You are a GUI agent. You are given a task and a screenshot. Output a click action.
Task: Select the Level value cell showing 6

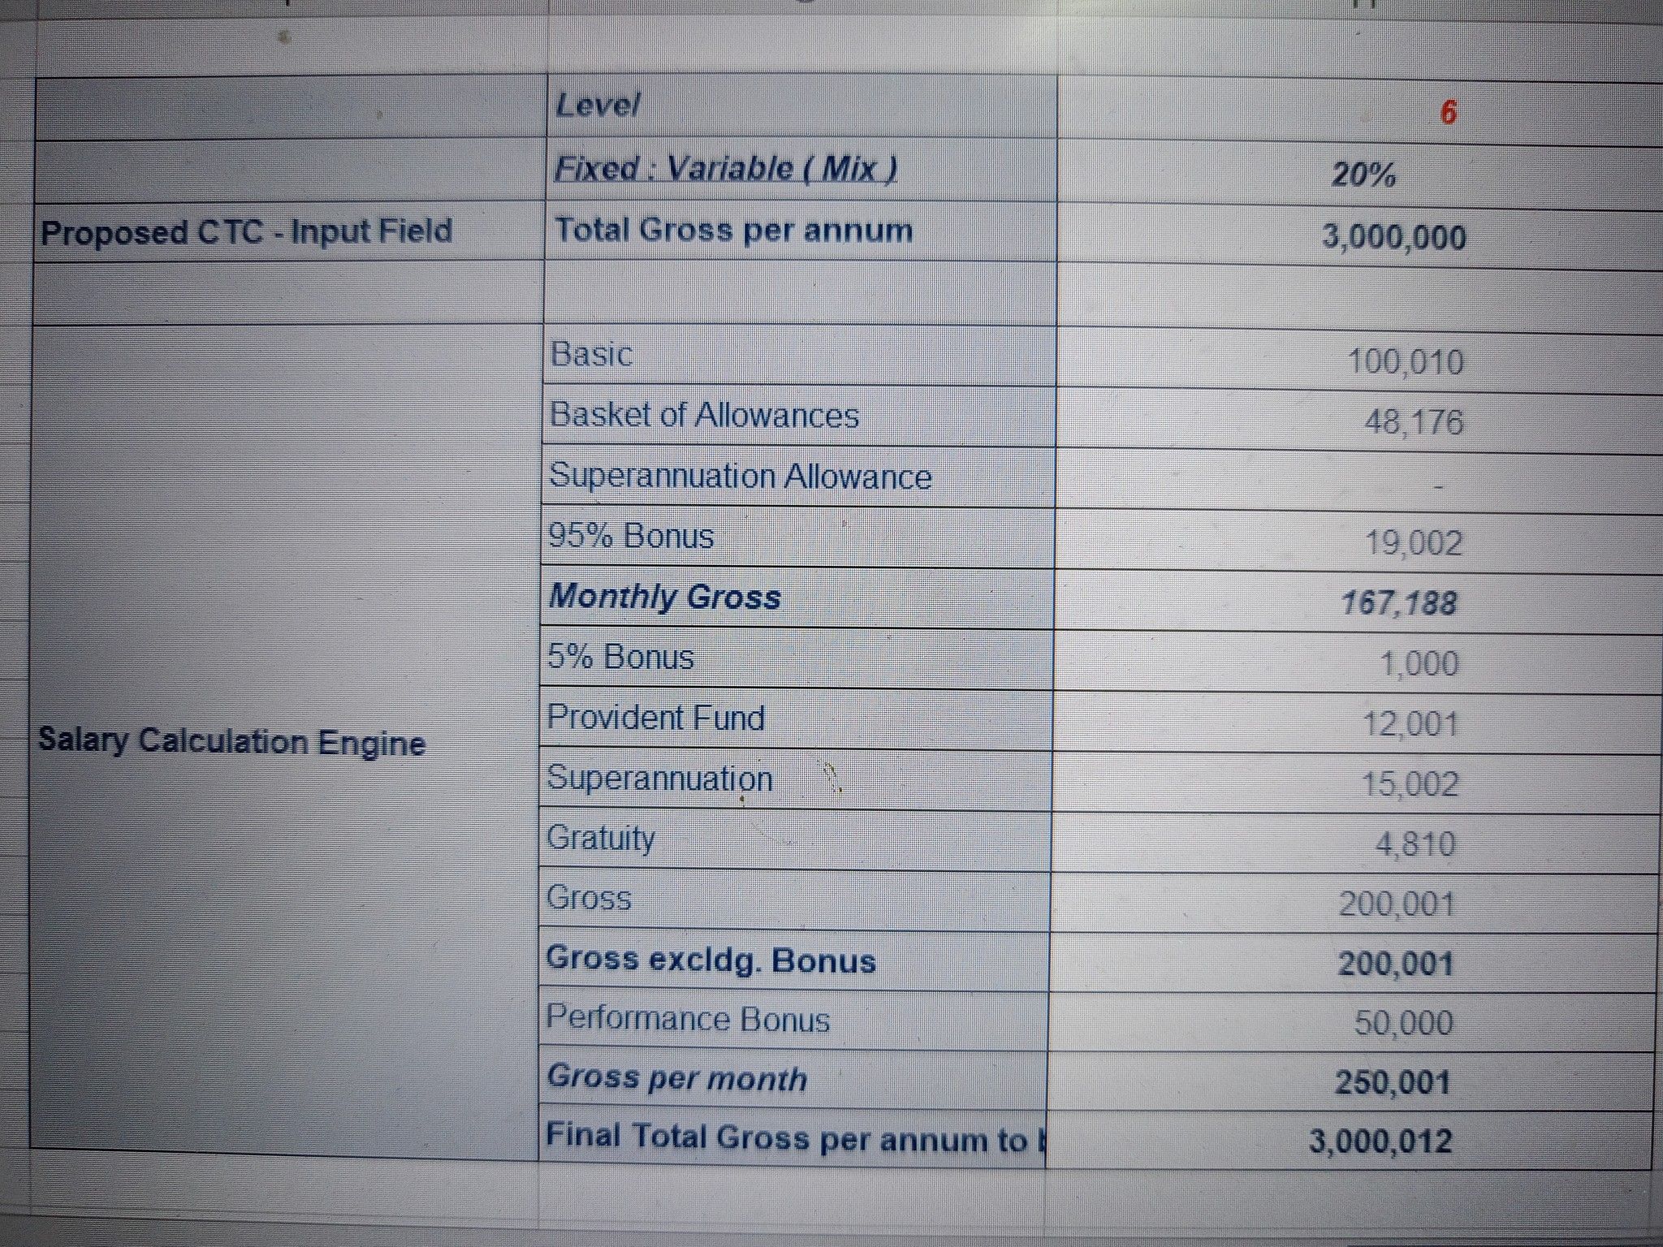point(1448,110)
